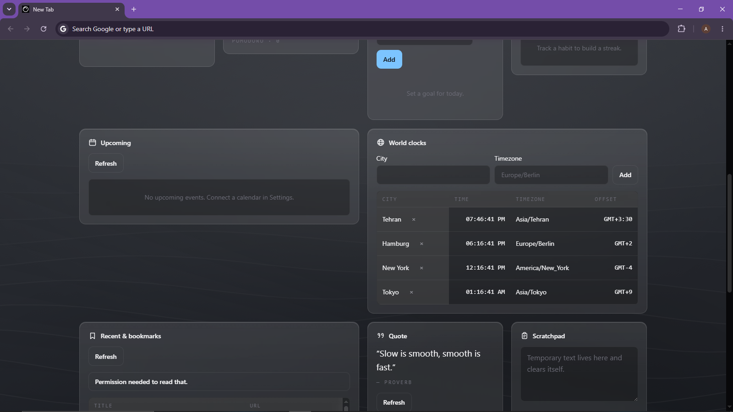Click the Hamburg time 06:16:41 PM
This screenshot has height=412, width=733.
[x=485, y=244]
